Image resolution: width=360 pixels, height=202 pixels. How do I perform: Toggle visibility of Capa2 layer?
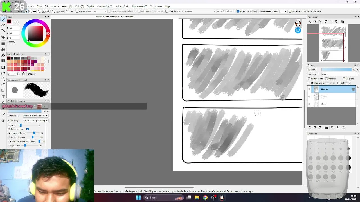[309, 97]
